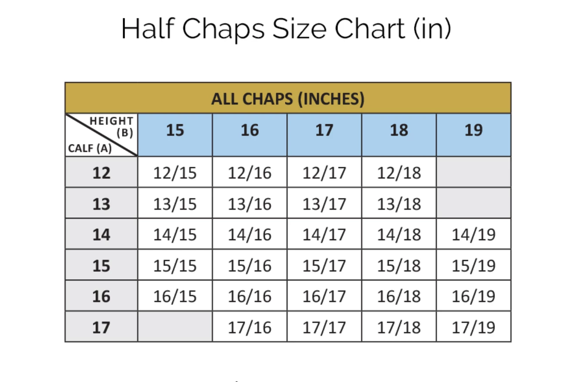Select the 16/16 size cell
The width and height of the screenshot is (584, 382).
tap(249, 296)
